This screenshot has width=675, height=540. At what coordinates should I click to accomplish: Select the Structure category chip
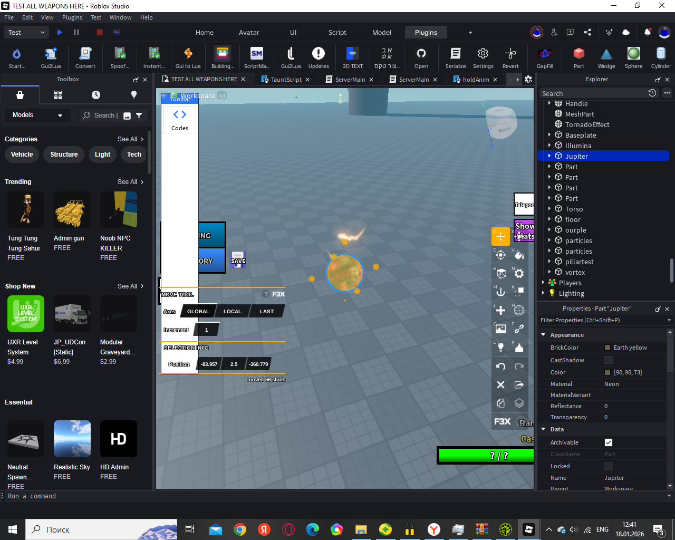[x=64, y=155]
